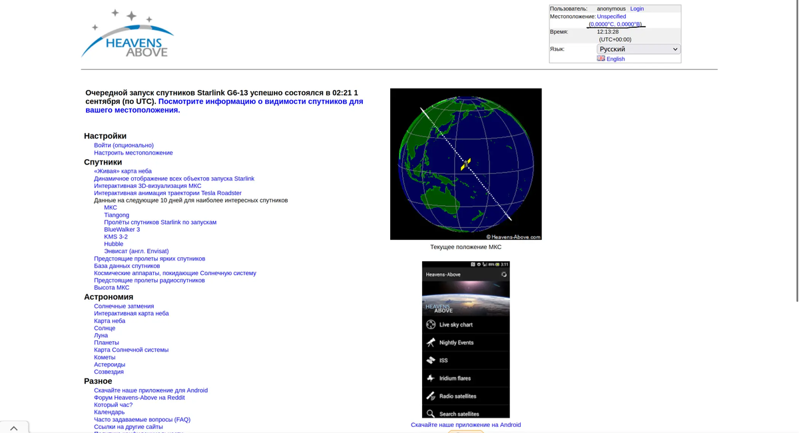The image size is (799, 433).
Task: Expand the chevron button at bottom left
Action: pyautogui.click(x=14, y=428)
